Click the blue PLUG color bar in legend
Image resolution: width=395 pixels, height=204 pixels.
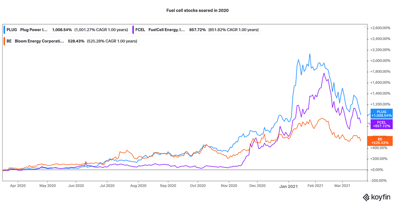(5, 30)
